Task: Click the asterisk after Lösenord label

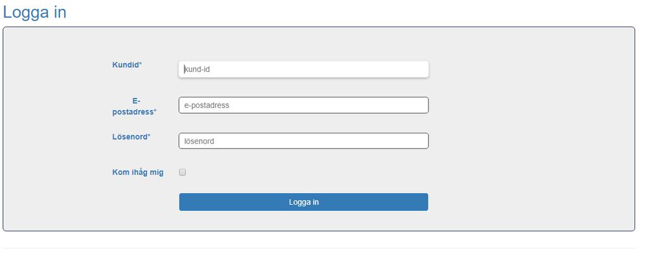Action: point(149,136)
